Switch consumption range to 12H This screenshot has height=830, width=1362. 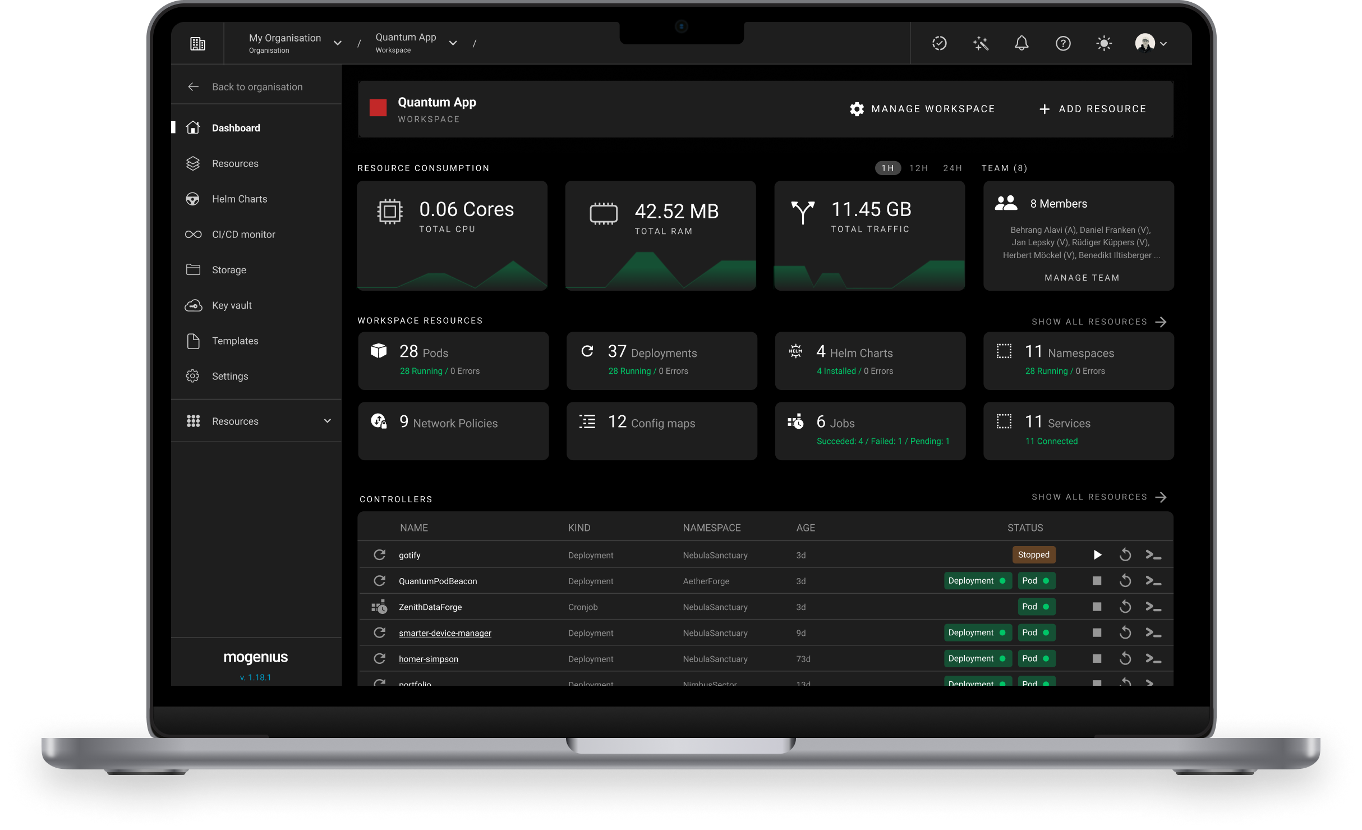click(918, 168)
